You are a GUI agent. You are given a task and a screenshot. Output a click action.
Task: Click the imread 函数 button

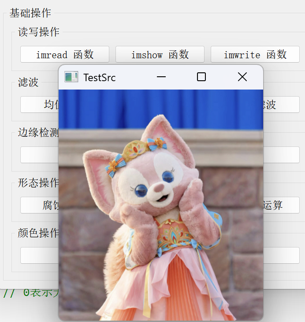click(x=65, y=54)
